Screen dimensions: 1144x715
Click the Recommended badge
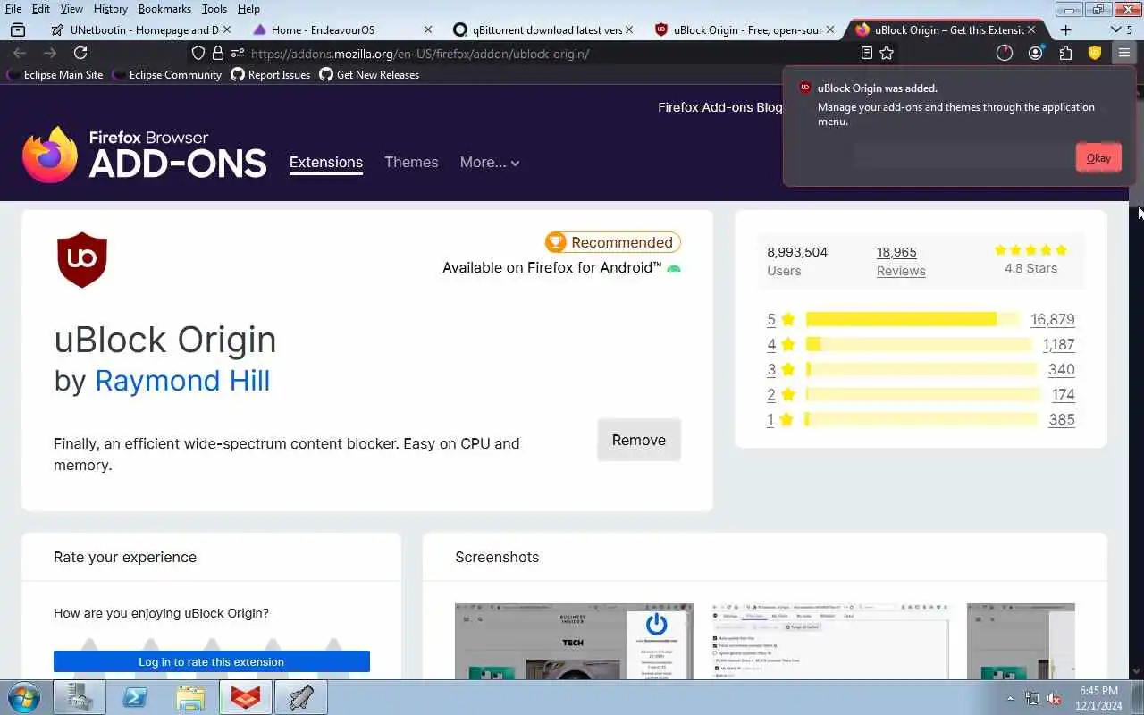613,242
